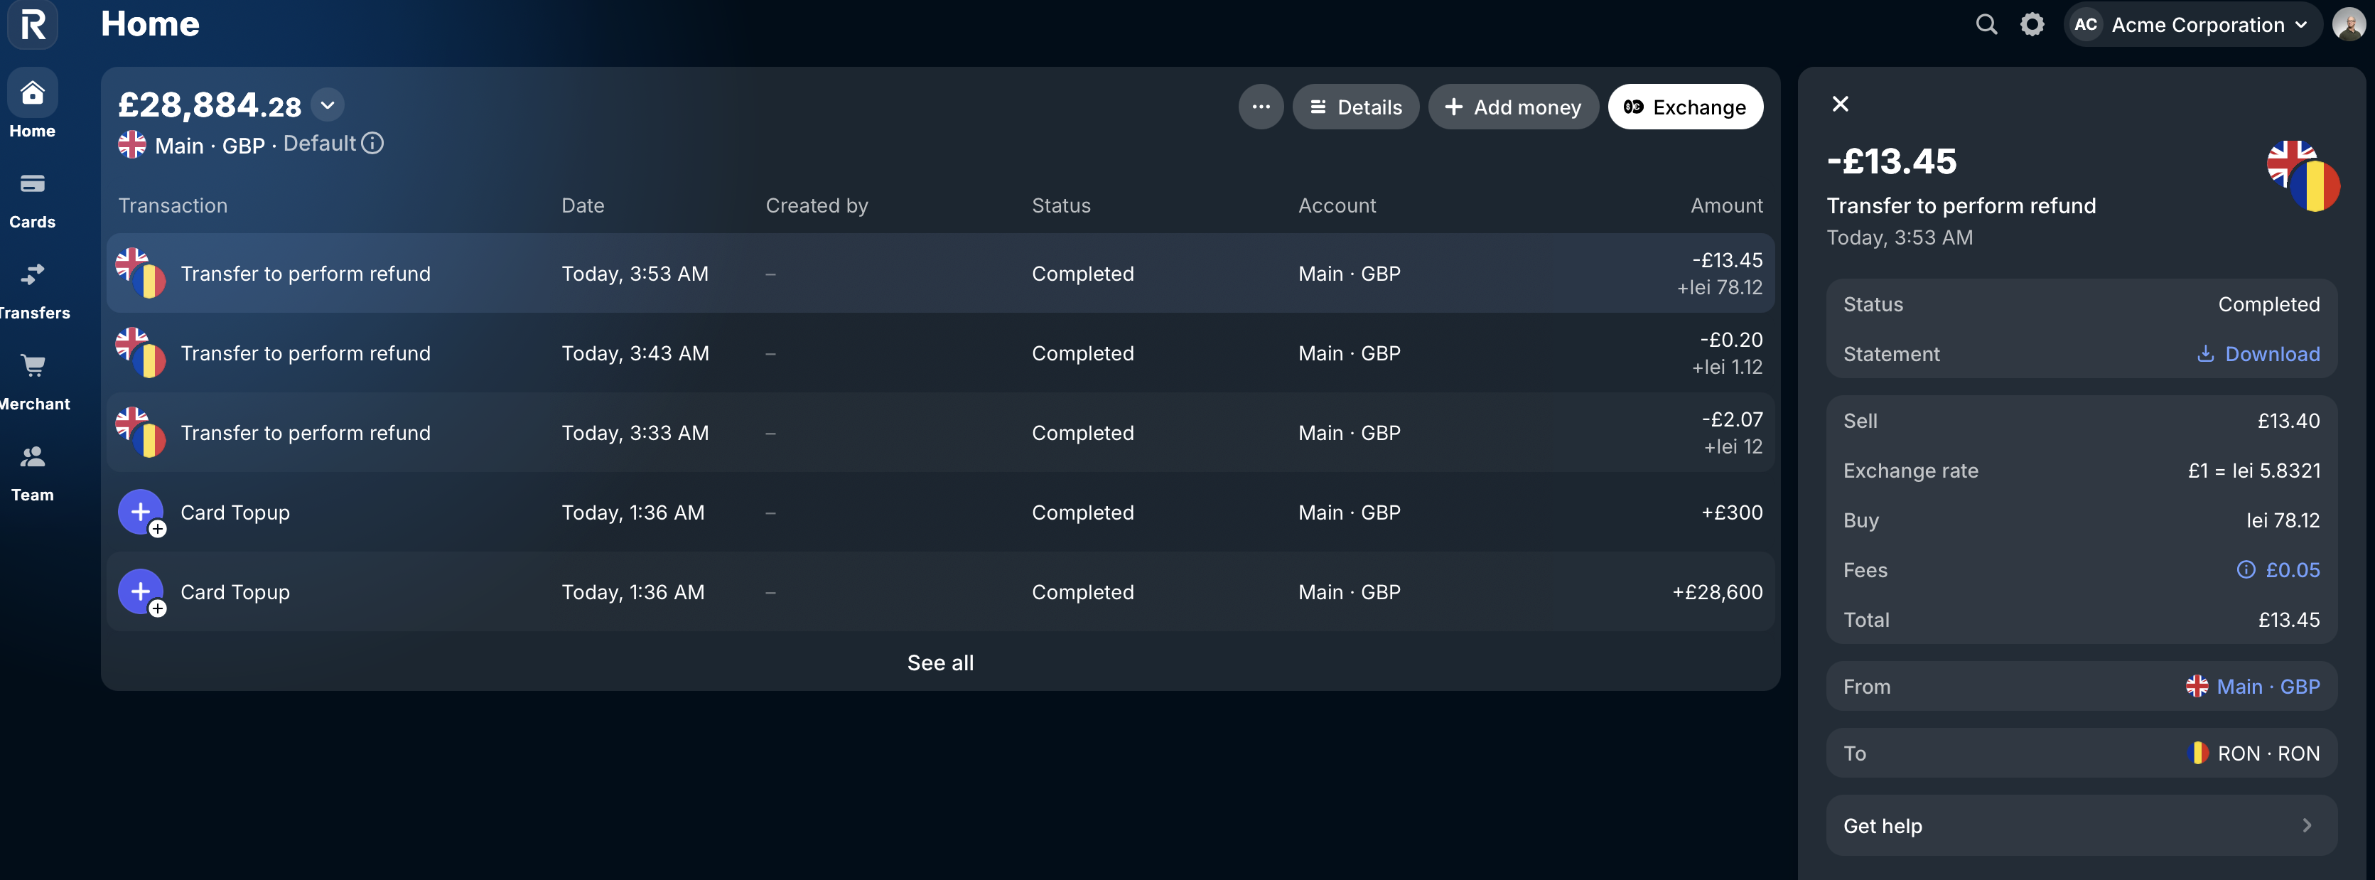Select the +£28,600 Card Topup transaction row

click(x=939, y=592)
